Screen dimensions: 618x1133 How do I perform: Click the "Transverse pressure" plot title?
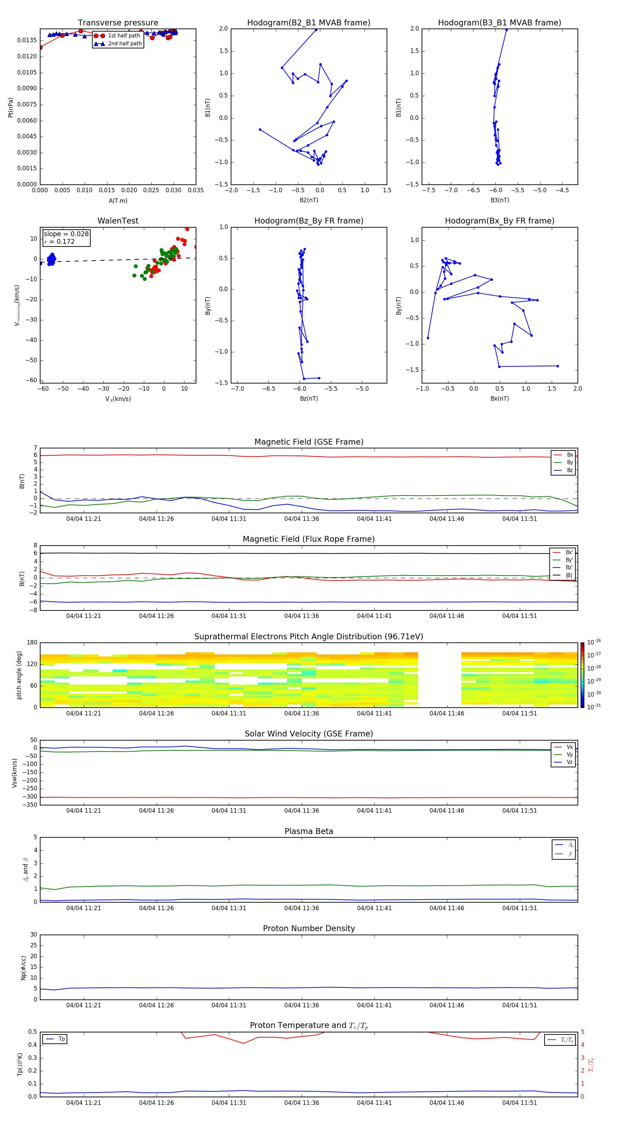[118, 23]
